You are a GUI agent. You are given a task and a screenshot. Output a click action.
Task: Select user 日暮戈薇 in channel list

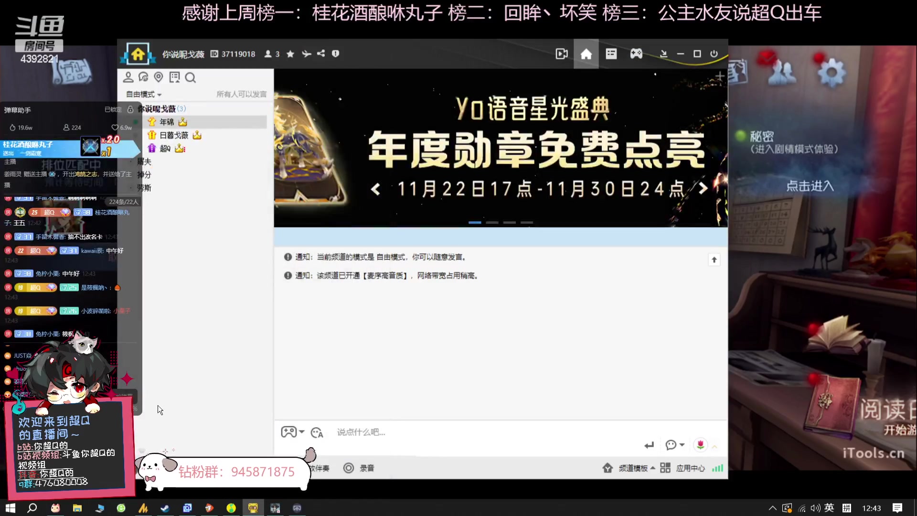(x=174, y=135)
